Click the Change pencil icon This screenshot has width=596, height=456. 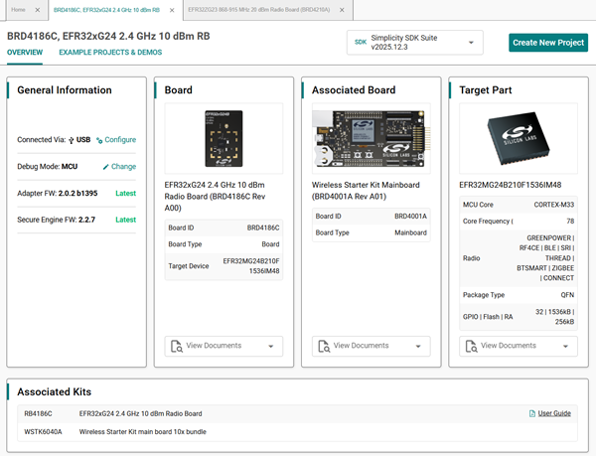105,167
